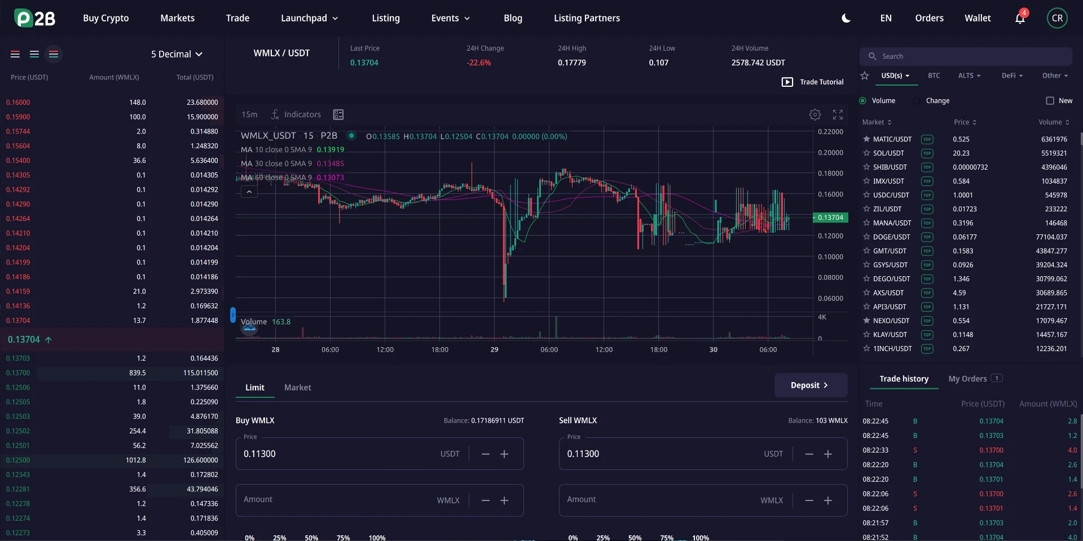Open Listing nav link
Viewport: 1083px width, 541px height.
tap(386, 18)
